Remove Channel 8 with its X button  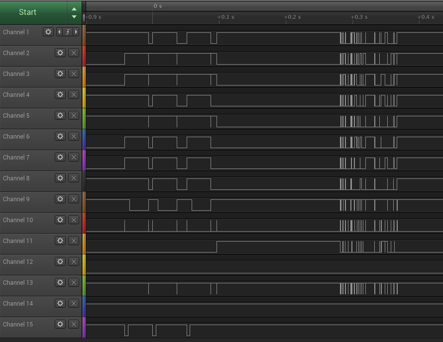click(74, 178)
